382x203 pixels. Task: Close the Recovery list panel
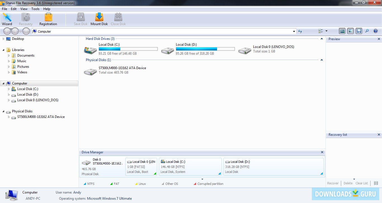point(379,135)
